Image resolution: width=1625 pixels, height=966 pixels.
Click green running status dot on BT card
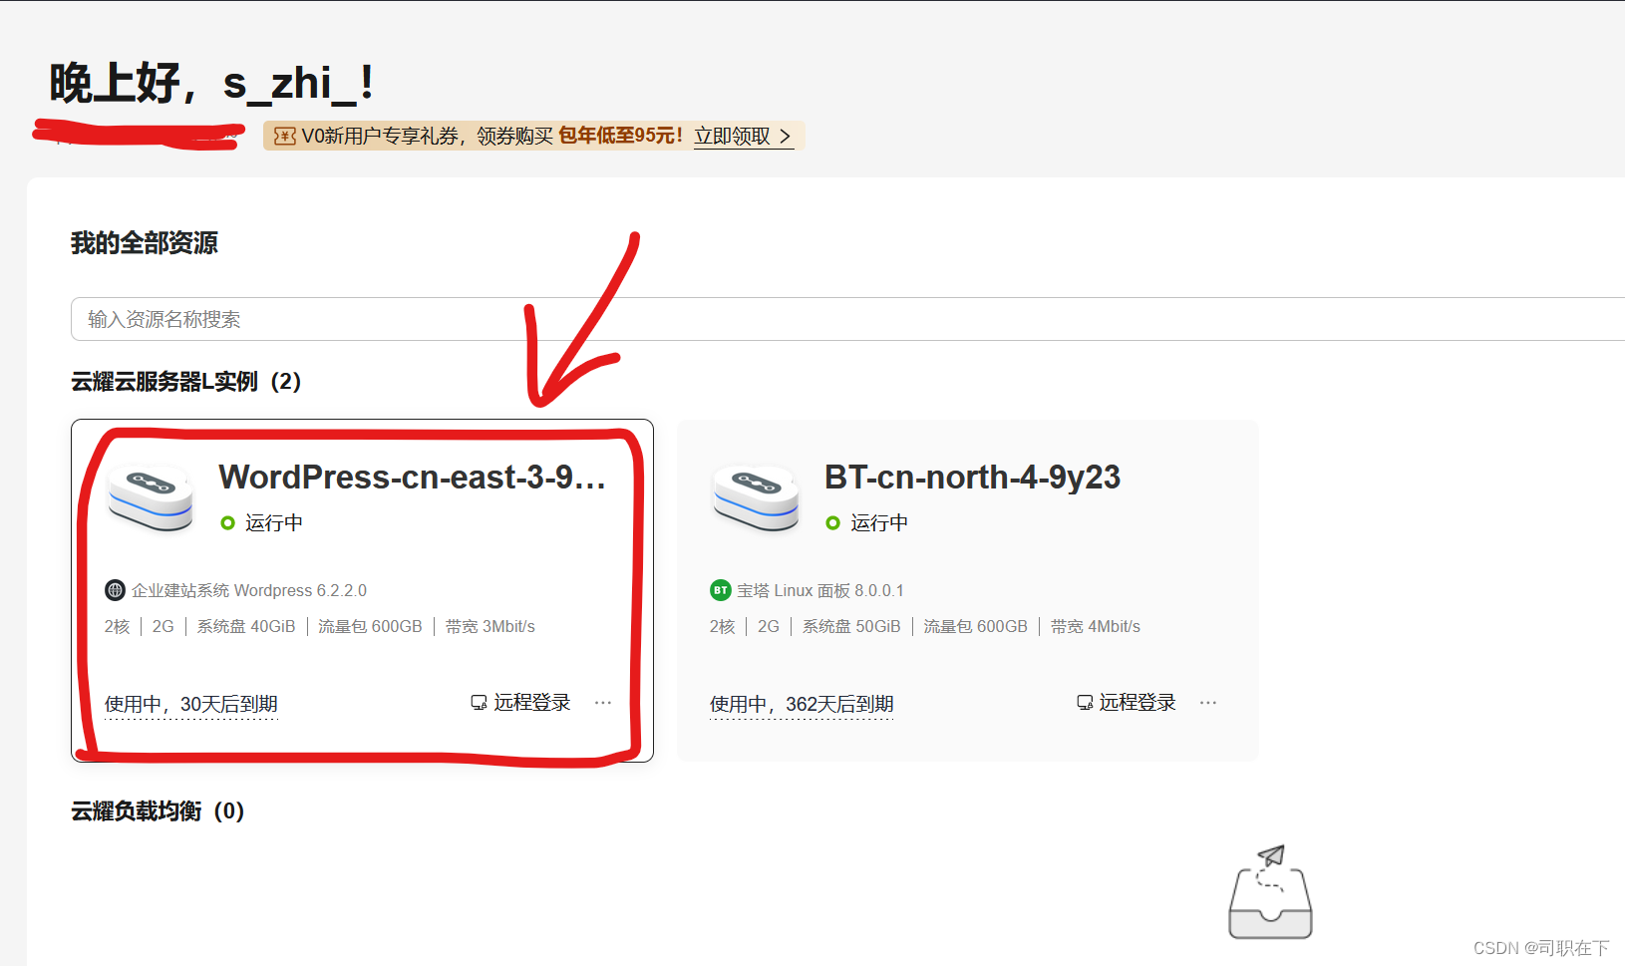tap(832, 523)
